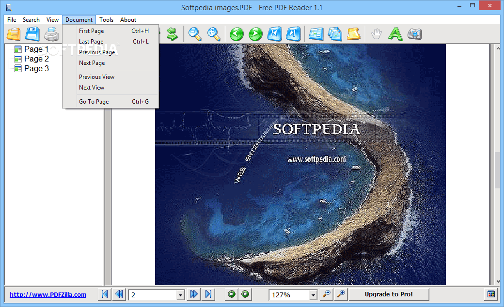The height and width of the screenshot is (307, 504).
Task: Click the 127% zoom input field
Action: click(x=289, y=295)
